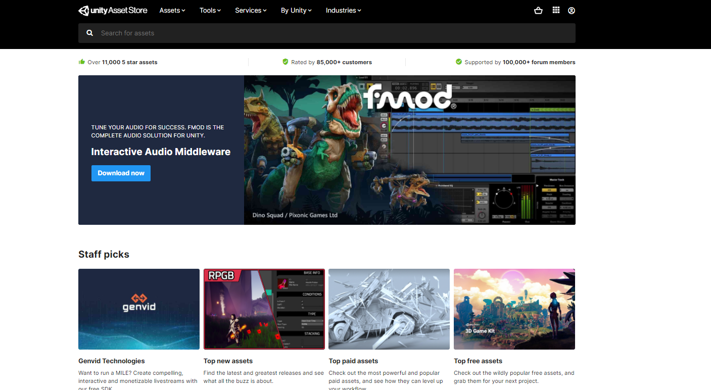Screen dimensions: 711x390
Task: Click the 'Supported by 100,000+ forum members' text
Action: tap(520, 62)
